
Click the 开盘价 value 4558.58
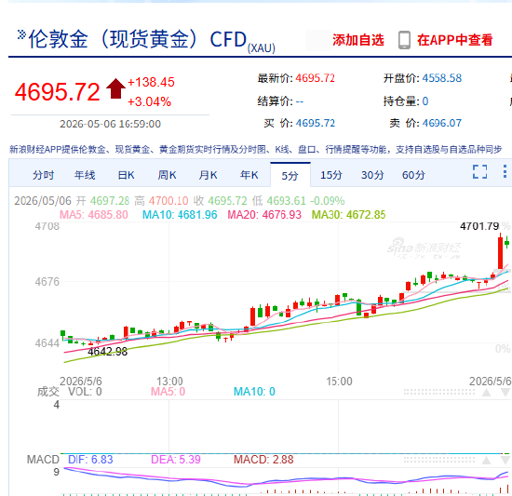pyautogui.click(x=442, y=78)
